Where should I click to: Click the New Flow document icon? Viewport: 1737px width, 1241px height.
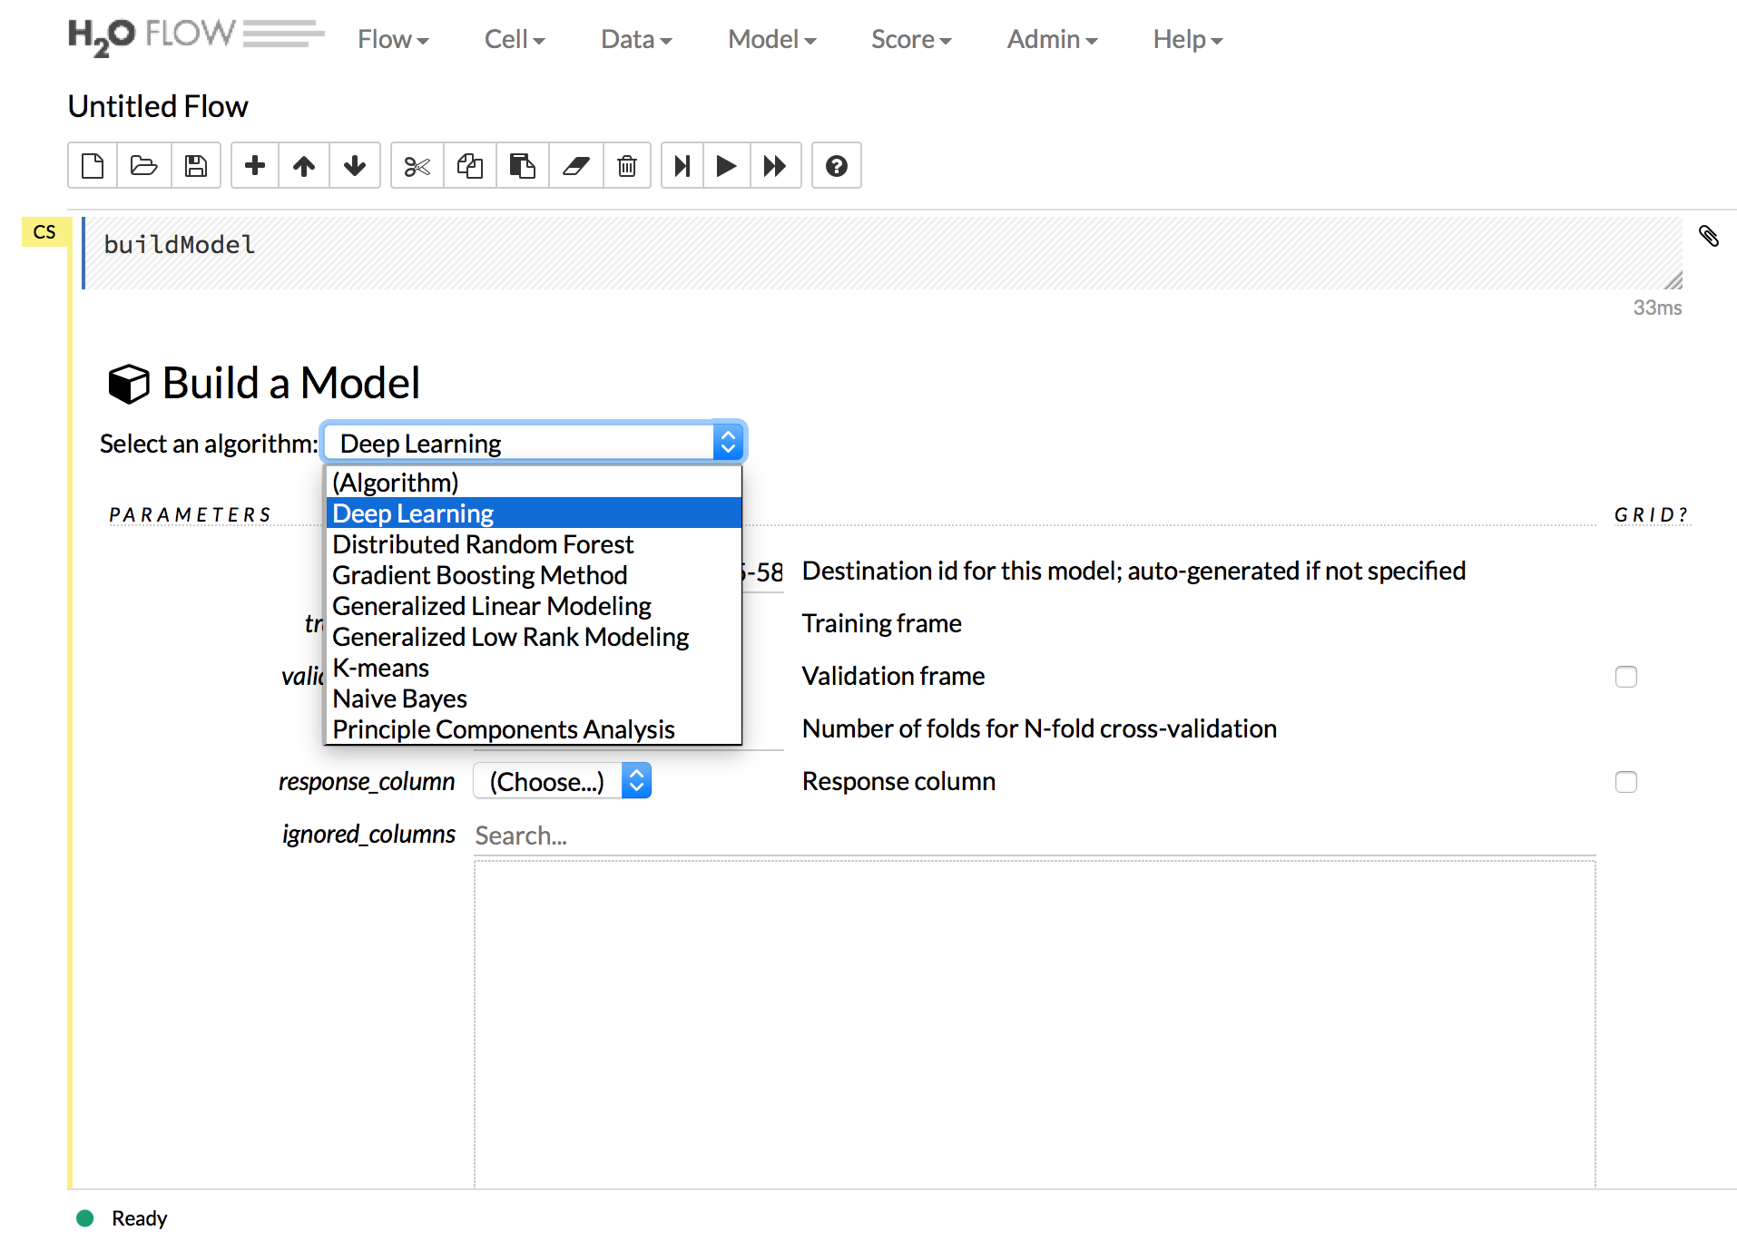pyautogui.click(x=93, y=166)
